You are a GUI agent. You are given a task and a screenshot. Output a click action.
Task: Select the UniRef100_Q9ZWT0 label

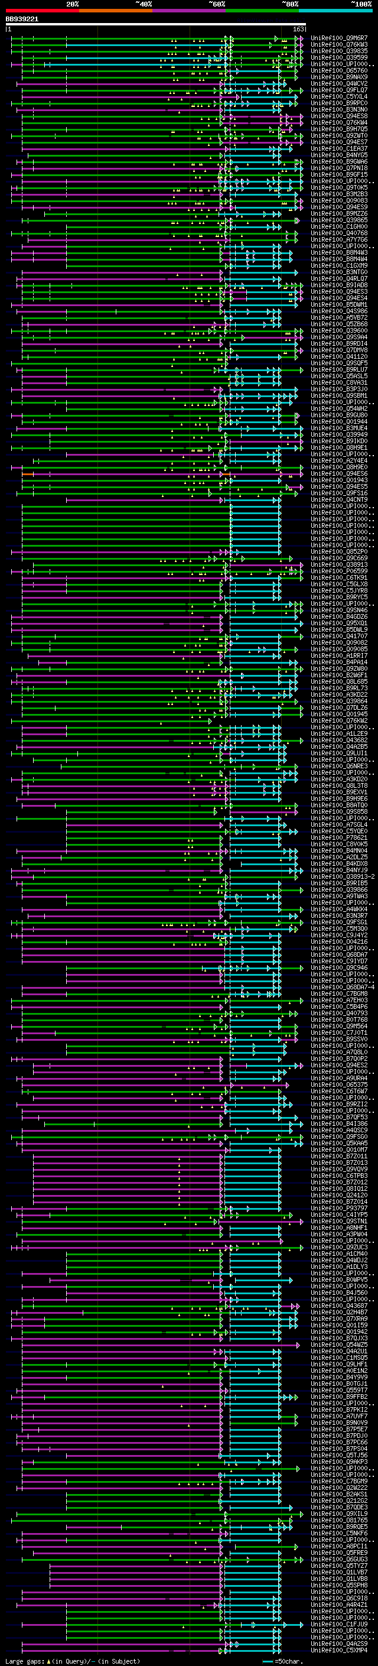click(339, 136)
